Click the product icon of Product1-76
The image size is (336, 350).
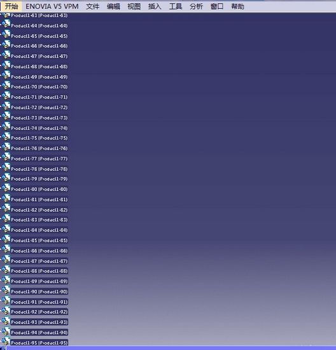(x=6, y=146)
